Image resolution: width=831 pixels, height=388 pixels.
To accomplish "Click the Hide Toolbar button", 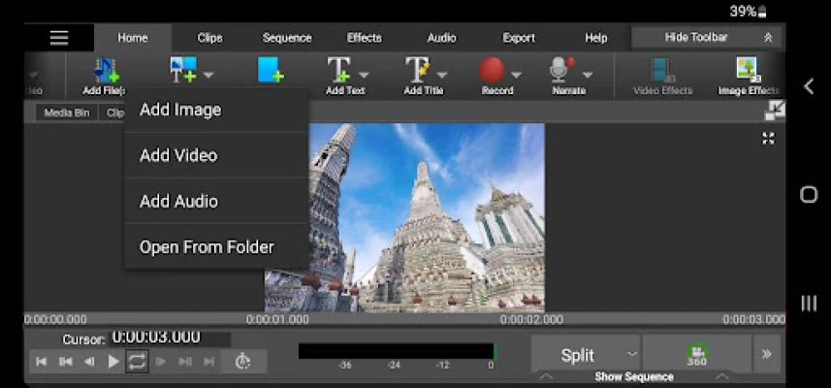I will click(x=707, y=37).
